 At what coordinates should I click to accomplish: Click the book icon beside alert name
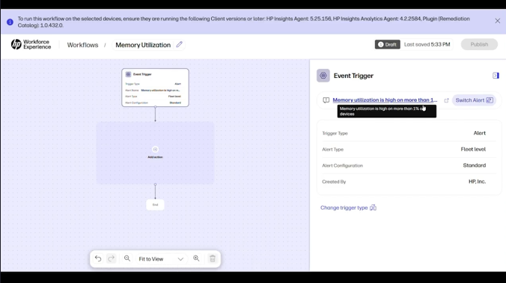(x=326, y=100)
